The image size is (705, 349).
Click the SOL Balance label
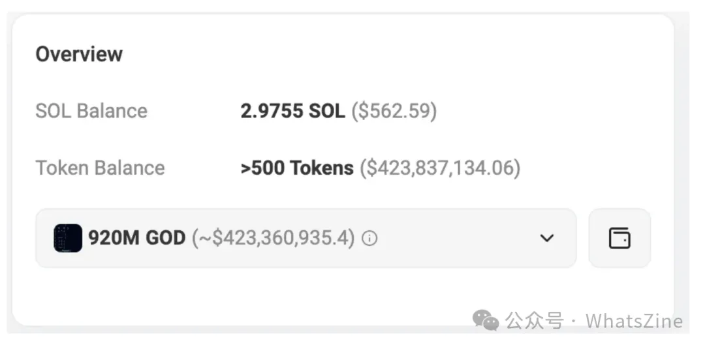(91, 111)
